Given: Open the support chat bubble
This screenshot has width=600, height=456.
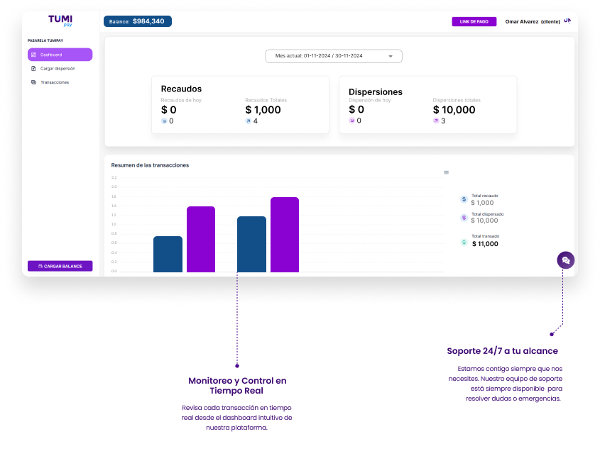Looking at the screenshot, I should 565,260.
